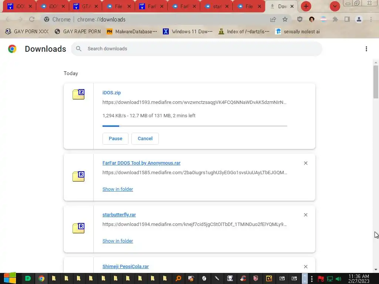
Task: Open the orange magnifier search app in taskbar
Action: [x=178, y=278]
